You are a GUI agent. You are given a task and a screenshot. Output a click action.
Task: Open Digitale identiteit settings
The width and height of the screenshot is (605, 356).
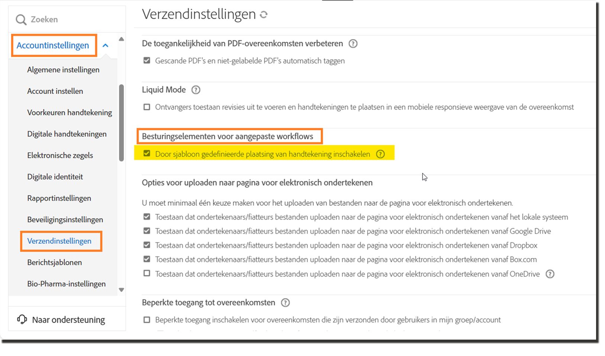click(x=55, y=177)
